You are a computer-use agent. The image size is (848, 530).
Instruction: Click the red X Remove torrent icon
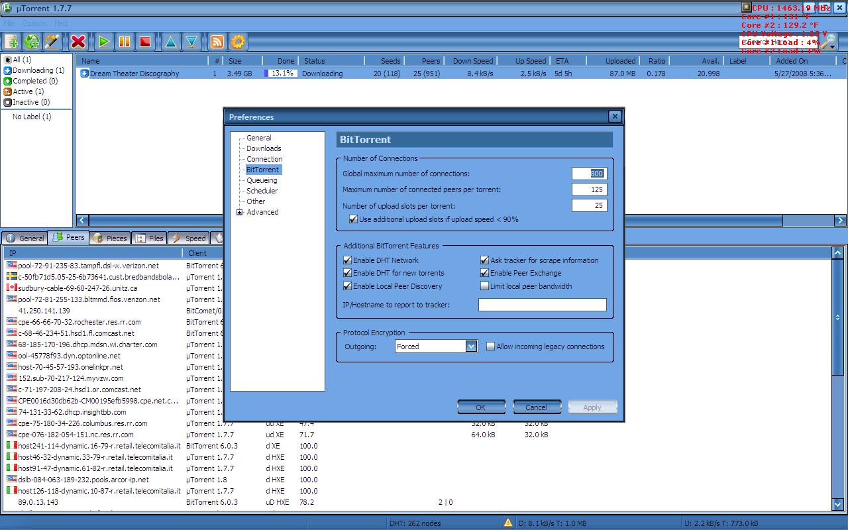click(x=78, y=42)
